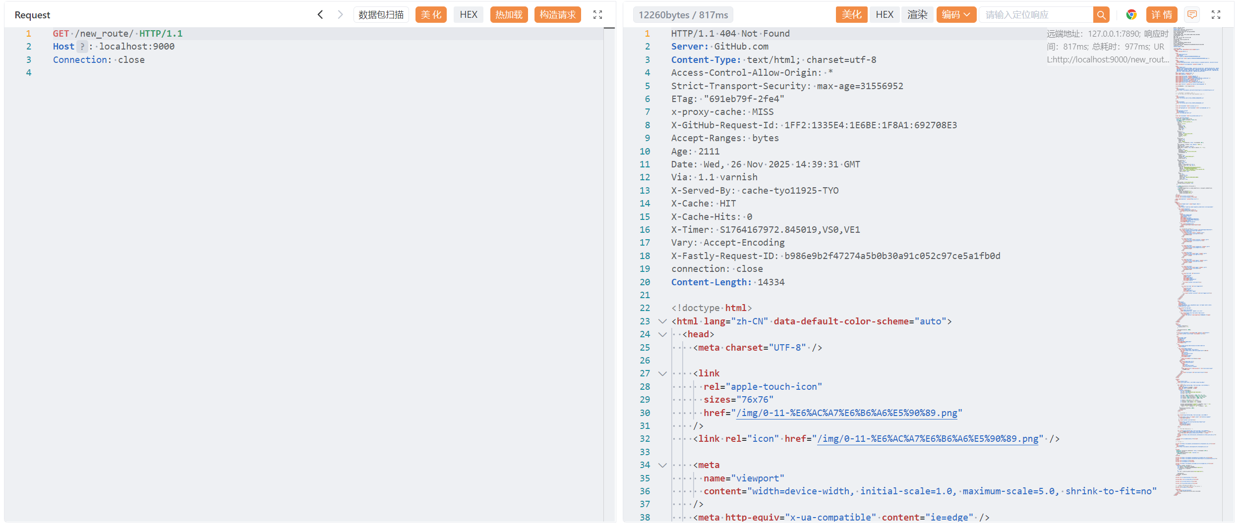Viewport: 1243px width, 525px height.
Task: Click the comment bubble icon in response toolbar
Action: [1192, 15]
